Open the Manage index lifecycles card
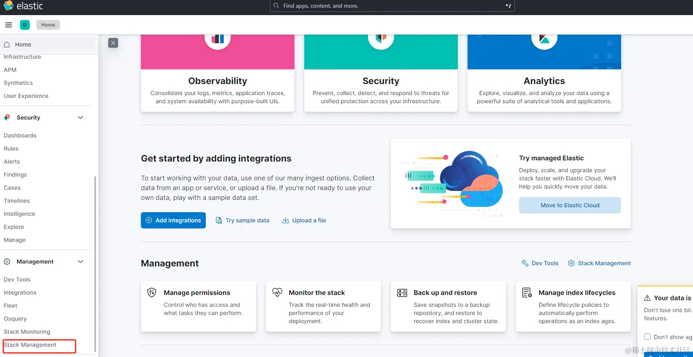 tap(573, 306)
